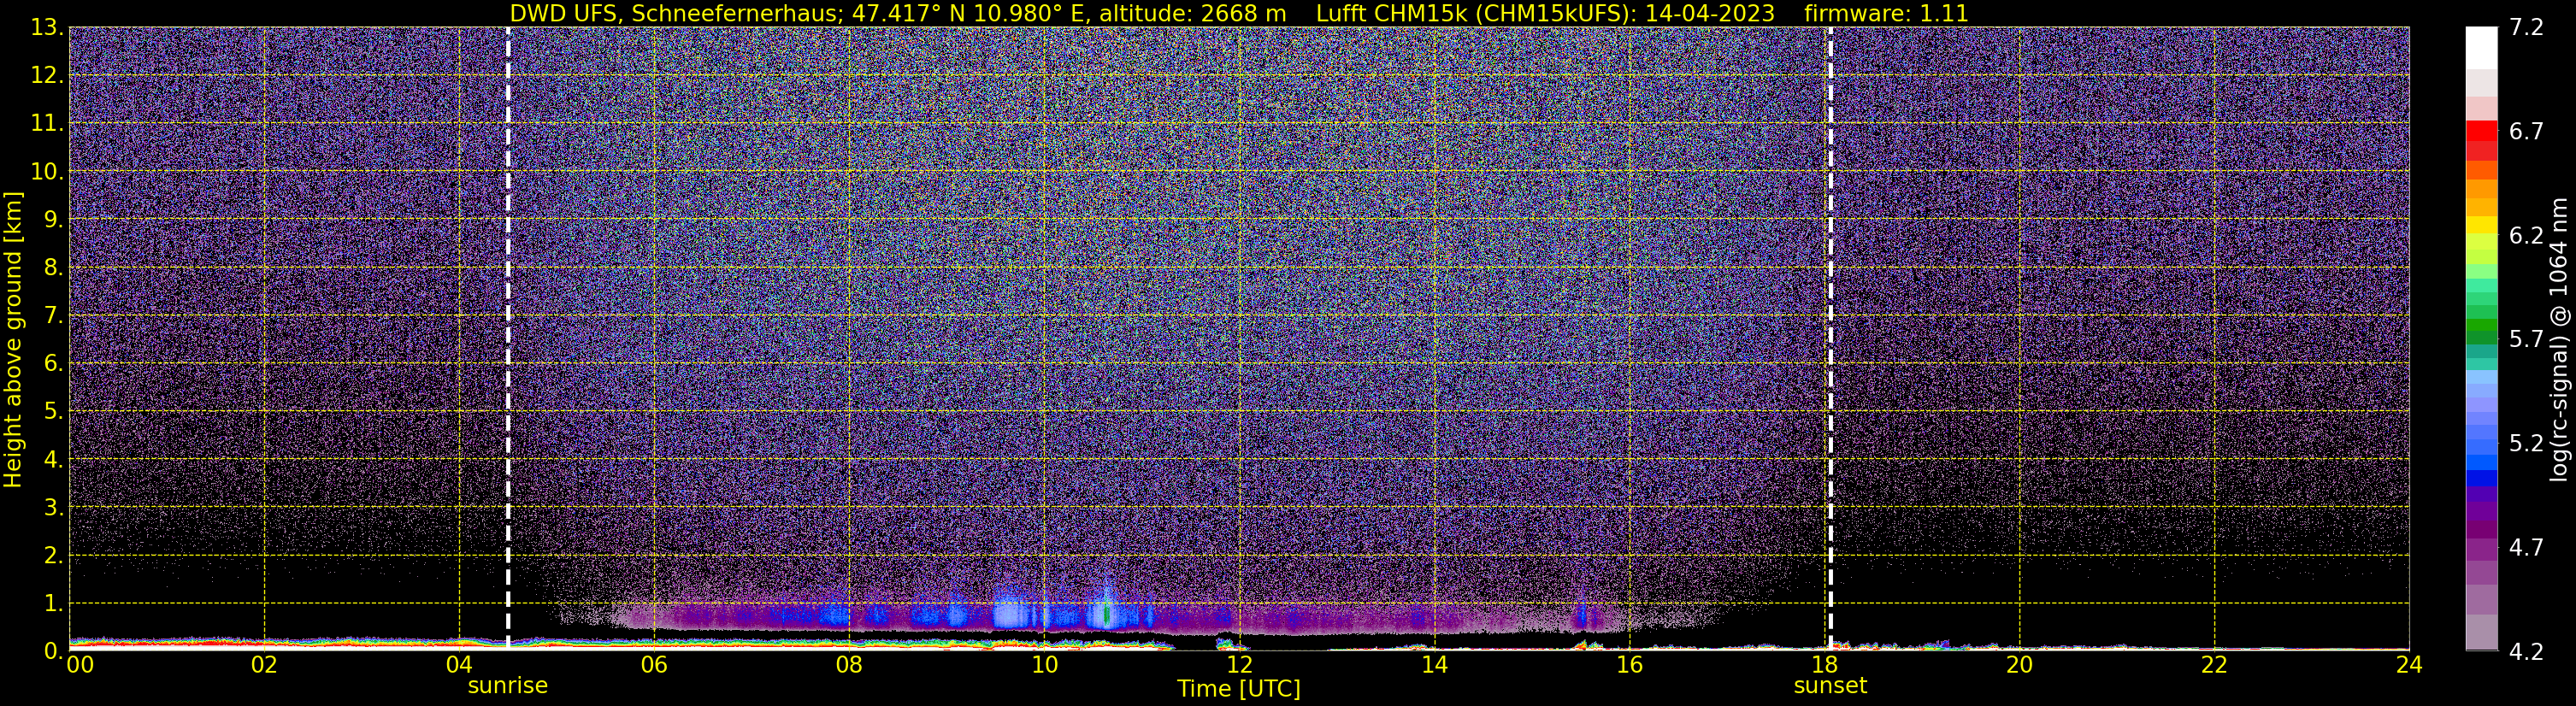Click the height axis tick label '4.'

(x=54, y=459)
